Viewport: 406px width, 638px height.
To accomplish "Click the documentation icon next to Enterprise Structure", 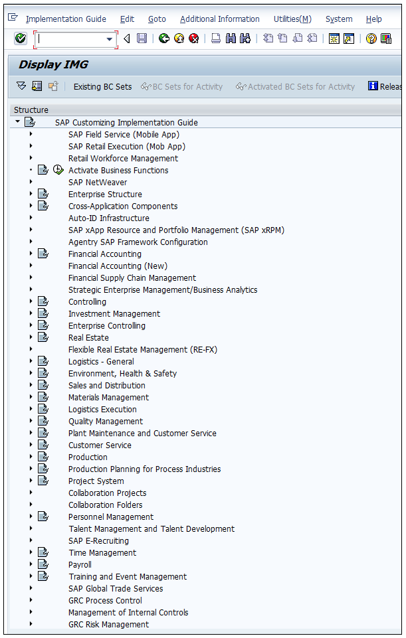I will pos(43,194).
